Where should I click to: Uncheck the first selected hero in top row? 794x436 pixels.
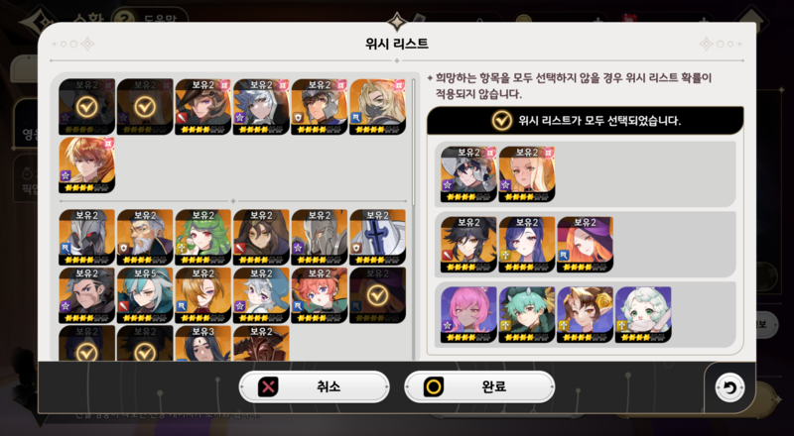tap(86, 107)
